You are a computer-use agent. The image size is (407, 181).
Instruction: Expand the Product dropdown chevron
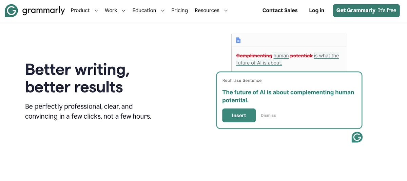pyautogui.click(x=96, y=11)
